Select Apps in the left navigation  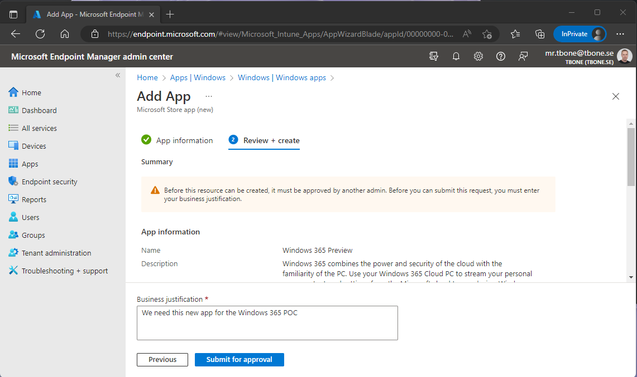pos(30,163)
